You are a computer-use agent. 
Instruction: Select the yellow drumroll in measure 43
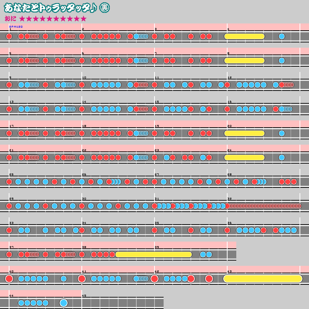click(x=262, y=279)
